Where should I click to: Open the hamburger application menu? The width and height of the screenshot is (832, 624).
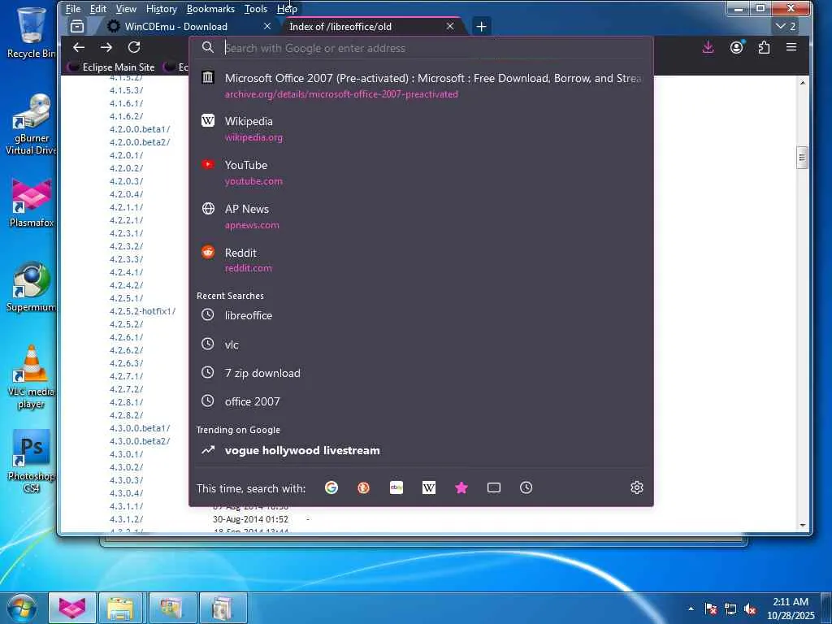click(x=791, y=47)
